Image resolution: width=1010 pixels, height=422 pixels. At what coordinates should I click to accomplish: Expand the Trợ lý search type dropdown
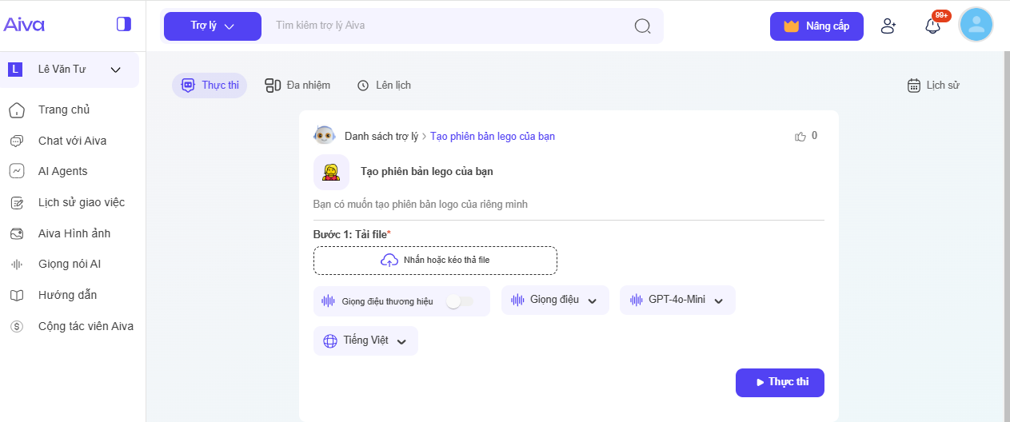click(x=212, y=26)
